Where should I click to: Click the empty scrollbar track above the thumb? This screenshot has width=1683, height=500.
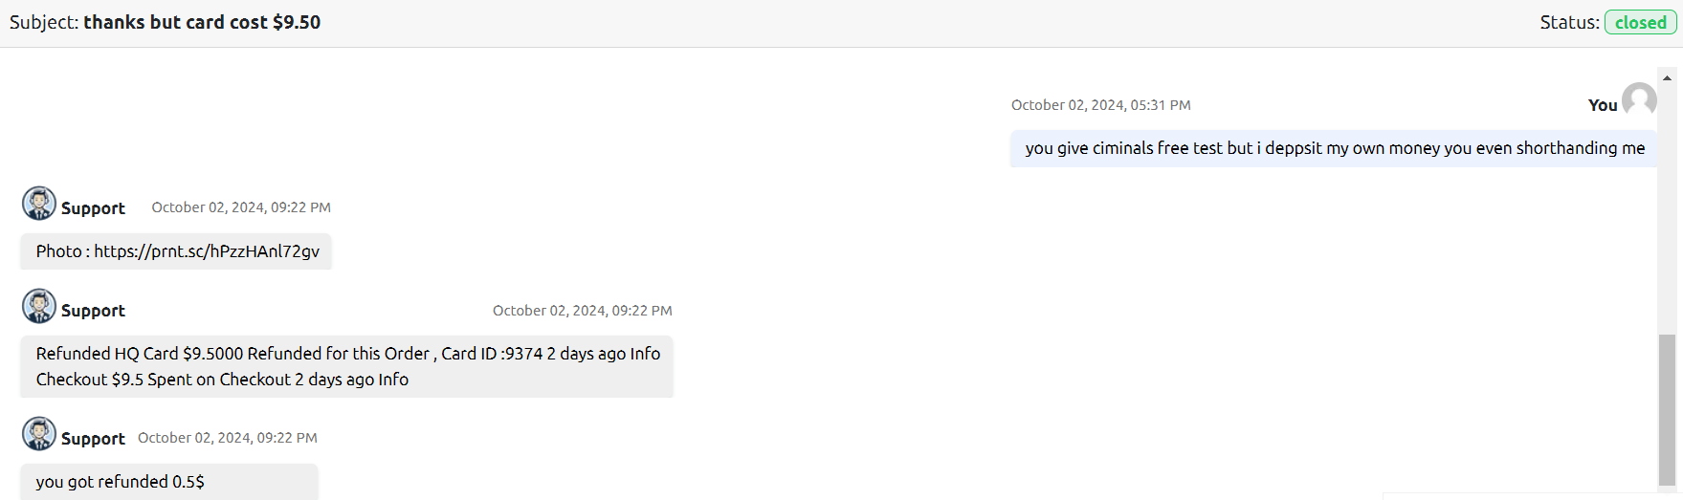pos(1667,210)
